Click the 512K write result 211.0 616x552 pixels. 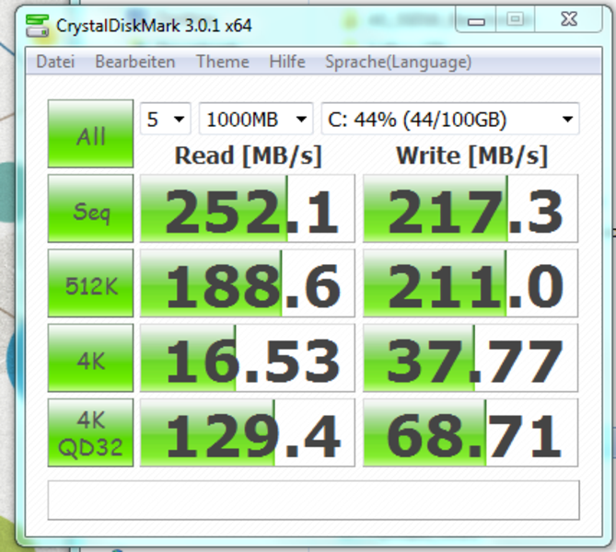click(x=471, y=283)
